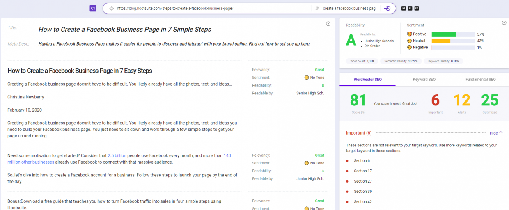Click the page title text field

click(x=125, y=30)
